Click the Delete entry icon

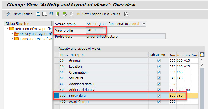tap(44, 14)
